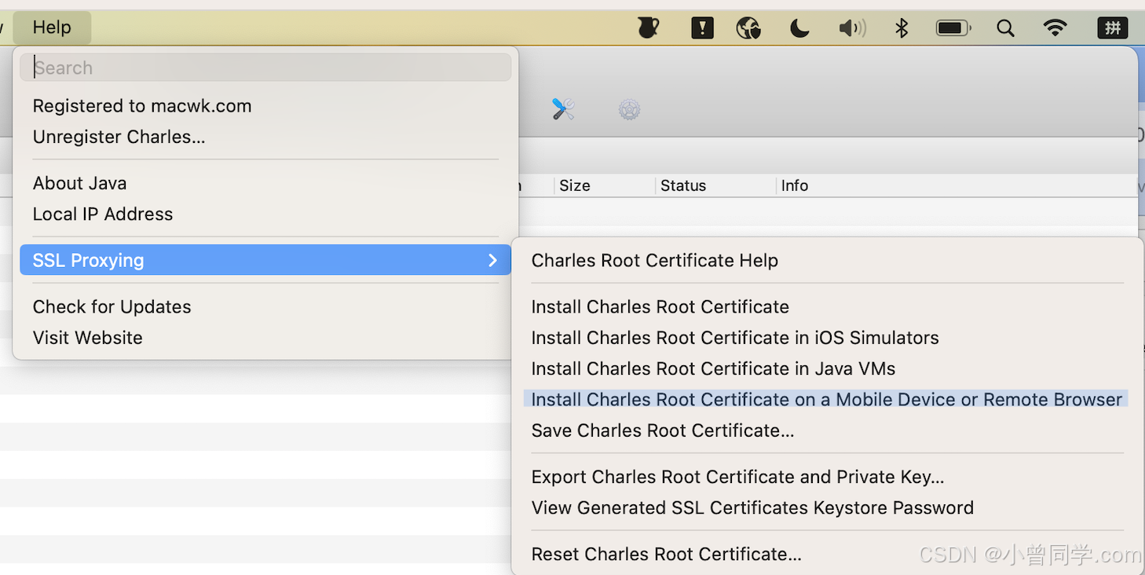The image size is (1145, 575).
Task: Choose Save Charles Root Certificate…
Action: [x=826, y=430]
